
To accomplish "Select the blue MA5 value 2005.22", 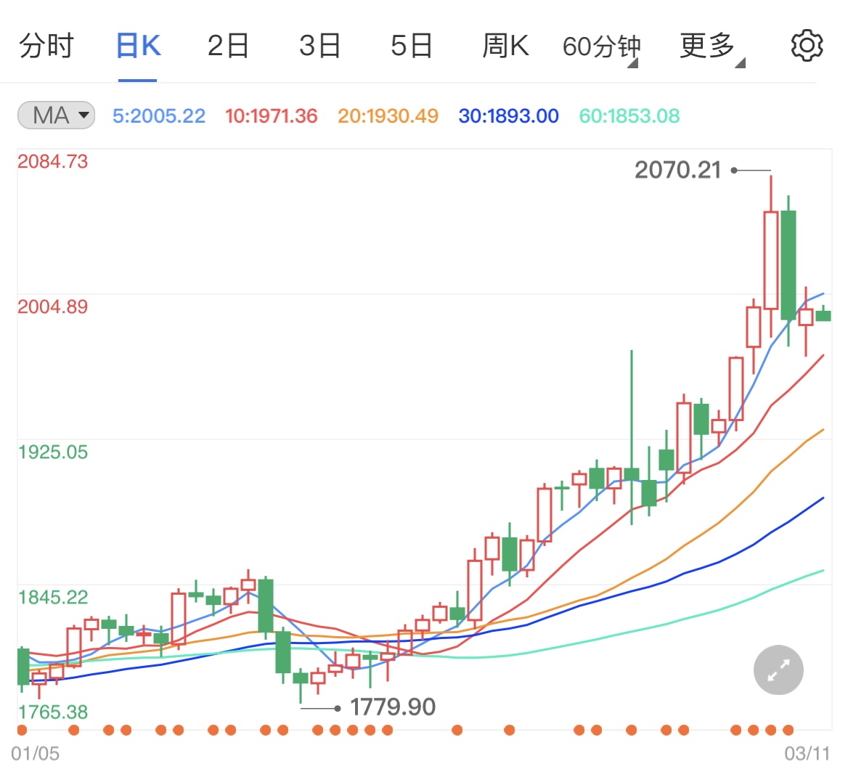I will (159, 116).
